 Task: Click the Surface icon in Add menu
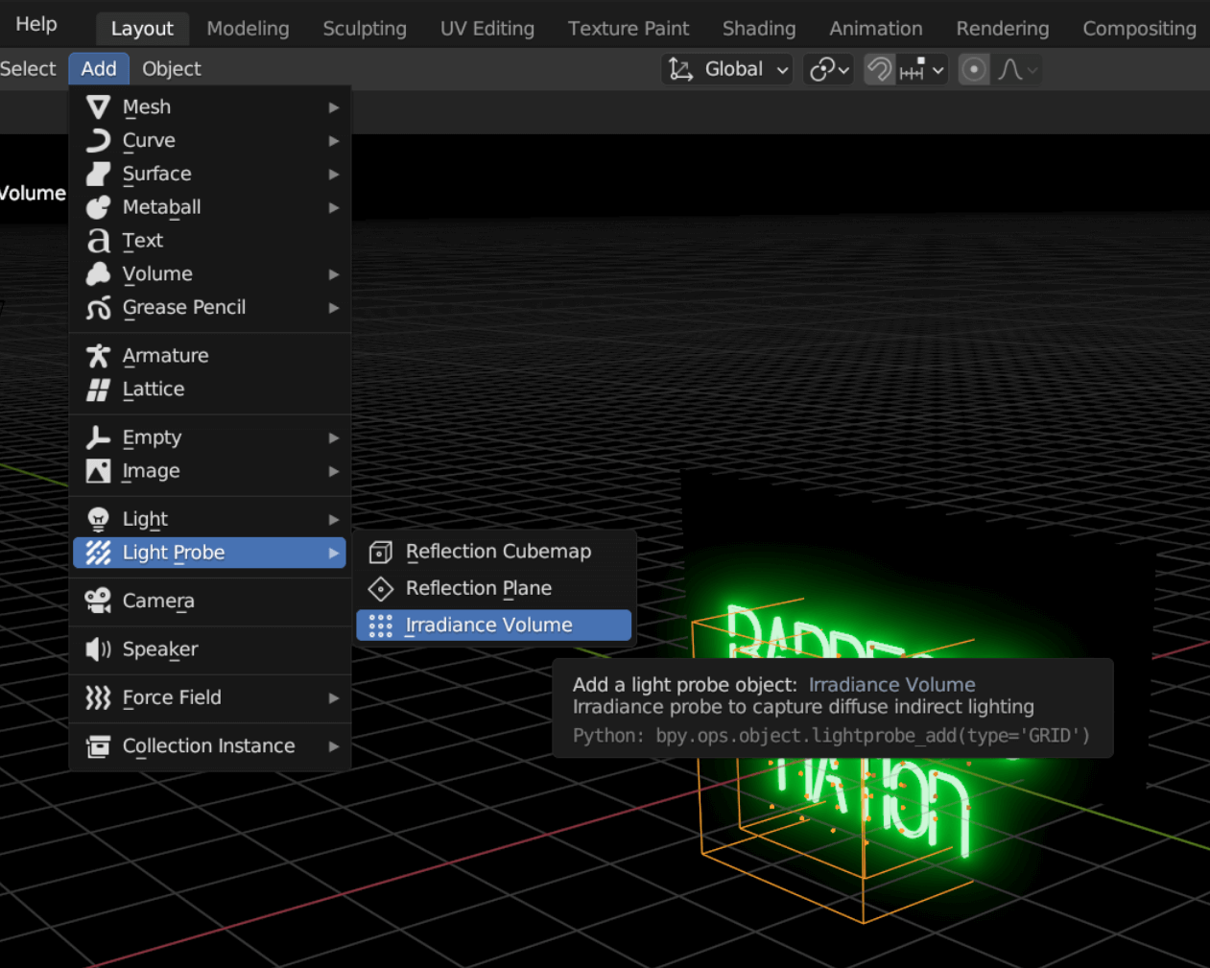coord(98,174)
